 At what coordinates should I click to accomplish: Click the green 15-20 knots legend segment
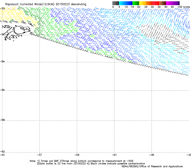pyautogui.click(x=136, y=3)
